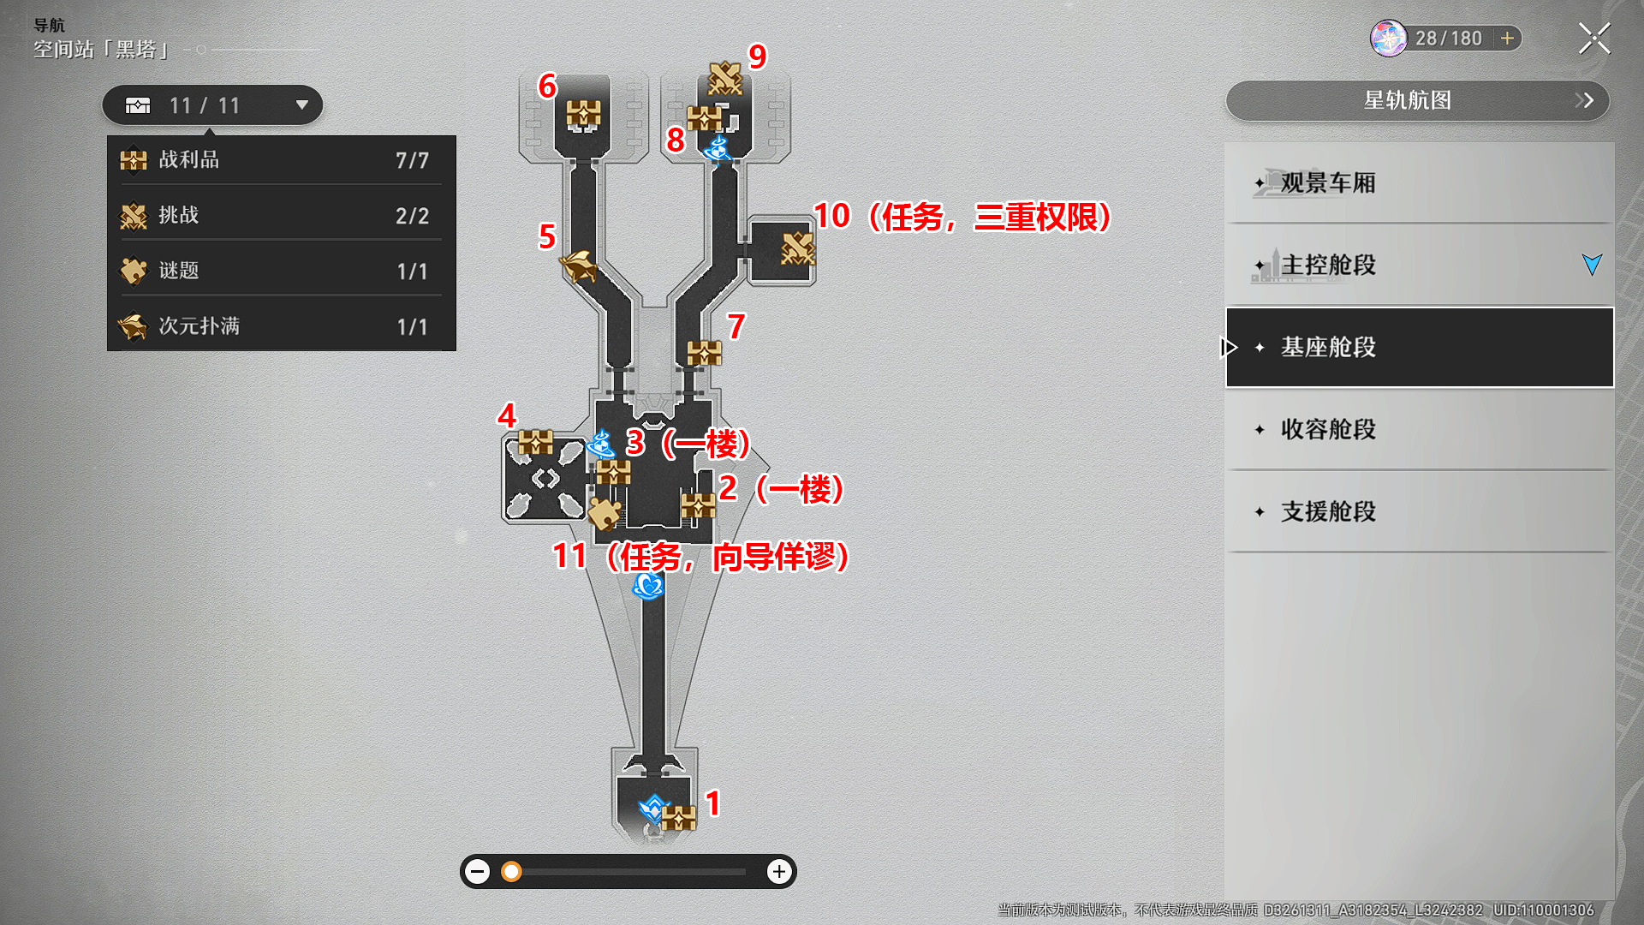Click chest icon in collectibles dropdown header
The width and height of the screenshot is (1644, 925).
[138, 105]
